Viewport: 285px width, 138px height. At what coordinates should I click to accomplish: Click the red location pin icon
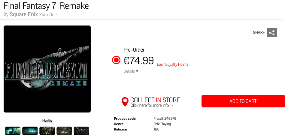(x=125, y=102)
